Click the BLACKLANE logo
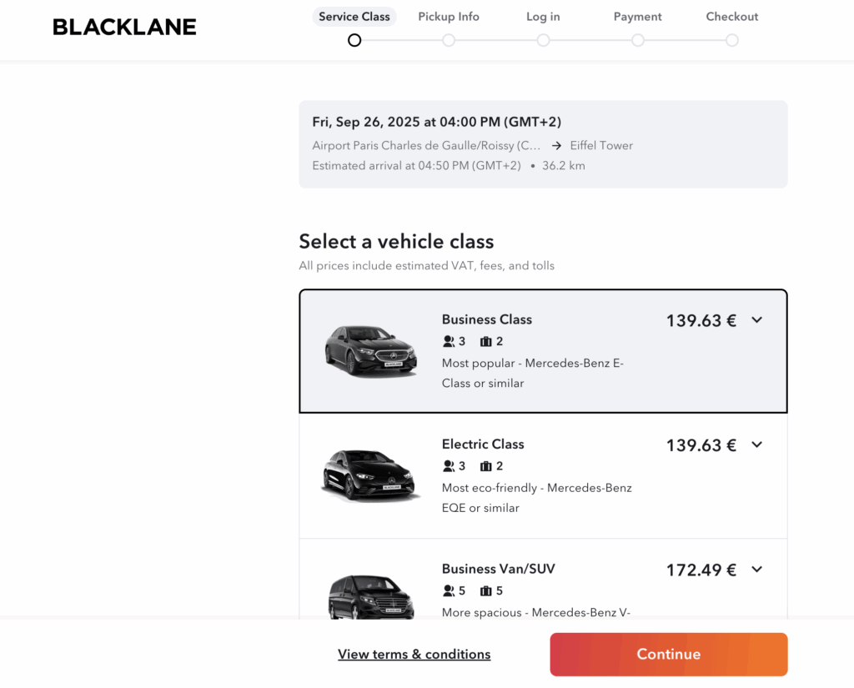Screen dimensions: 854x688 click(124, 27)
